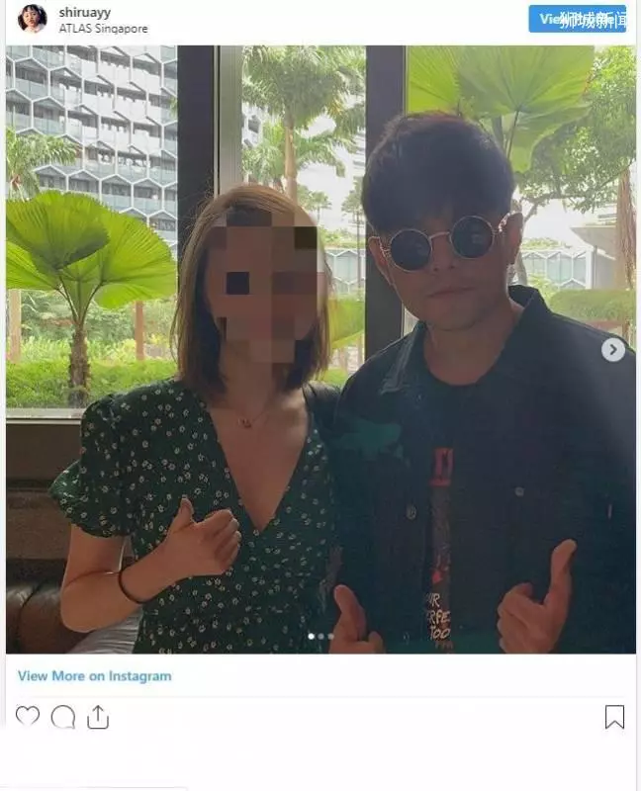The height and width of the screenshot is (791, 641).
Task: Click the status strip at bottom left
Action: coord(93,788)
